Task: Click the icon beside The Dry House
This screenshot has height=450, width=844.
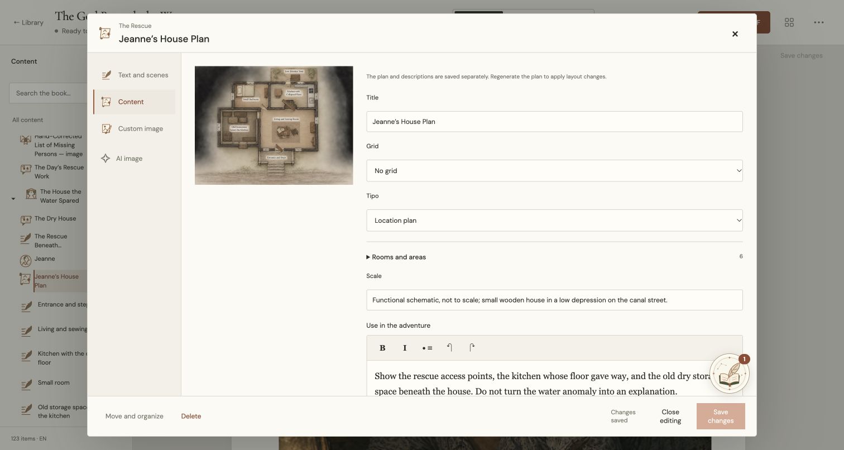Action: (x=26, y=220)
